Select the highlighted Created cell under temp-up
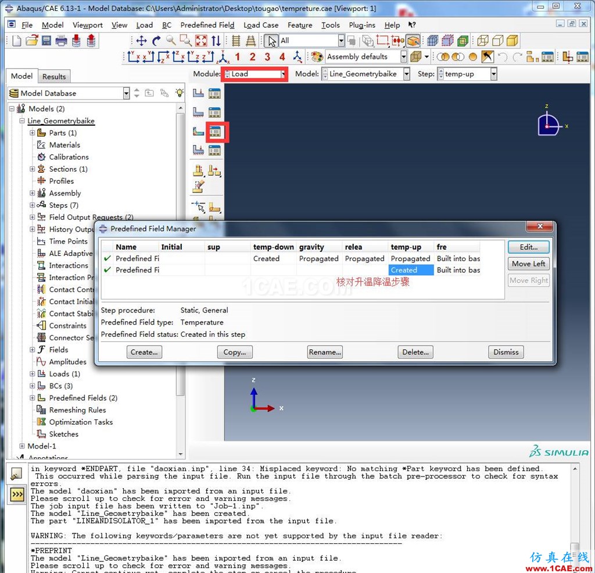The image size is (595, 573). [411, 270]
